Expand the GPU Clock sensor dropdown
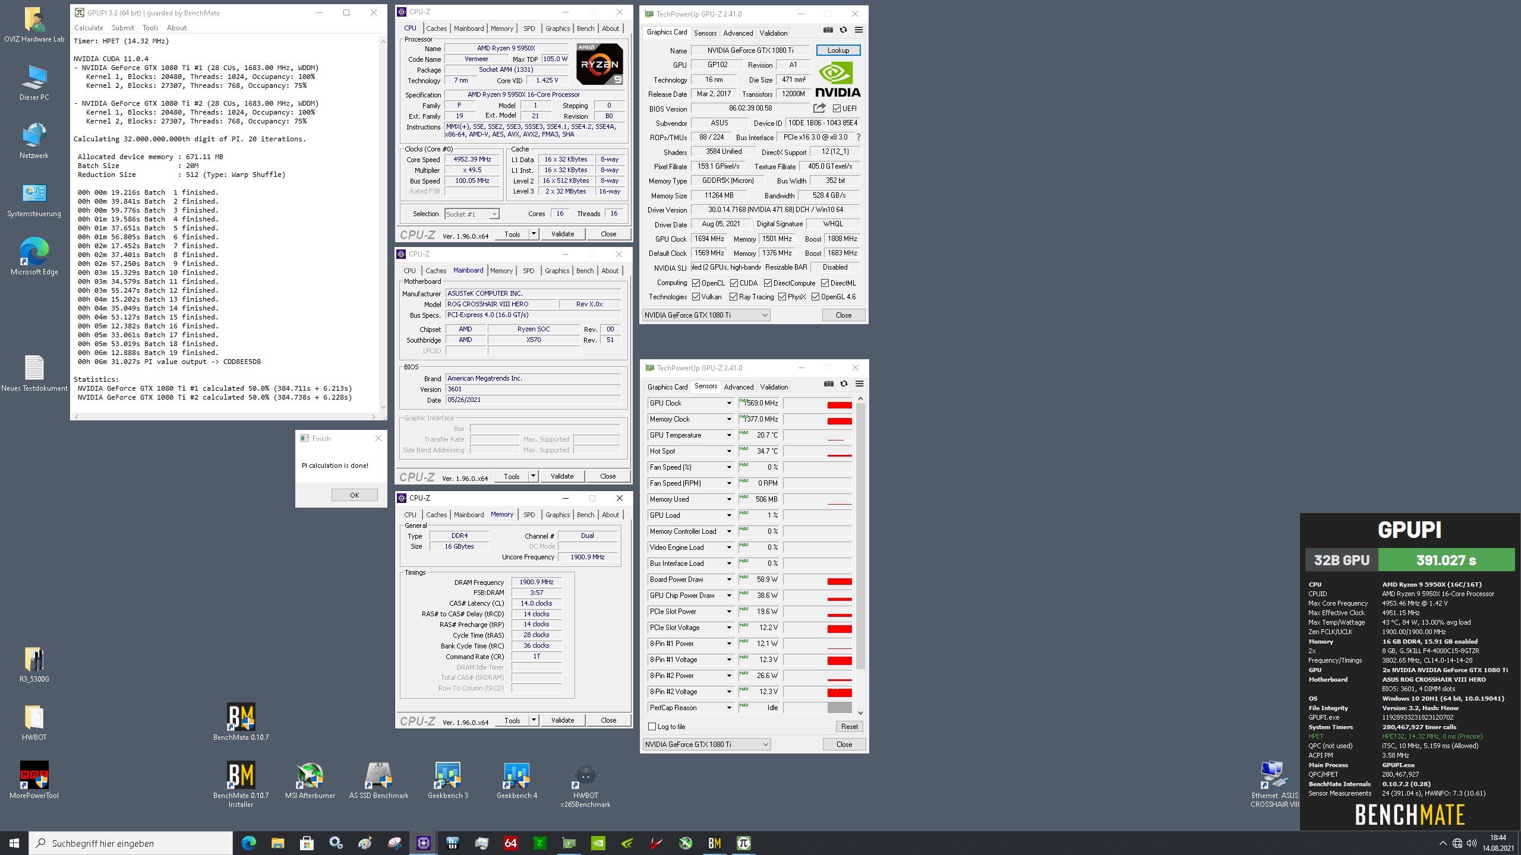Screen dimensions: 1521x855 (729, 403)
